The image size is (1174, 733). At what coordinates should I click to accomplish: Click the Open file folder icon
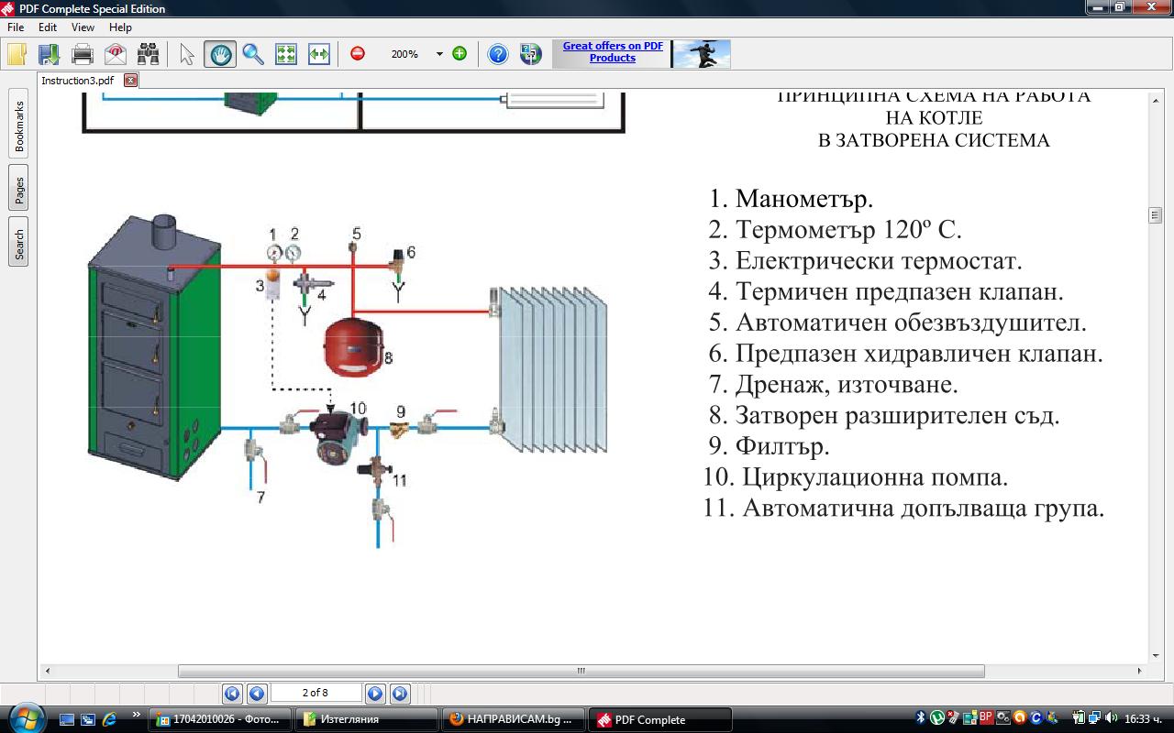coord(17,54)
